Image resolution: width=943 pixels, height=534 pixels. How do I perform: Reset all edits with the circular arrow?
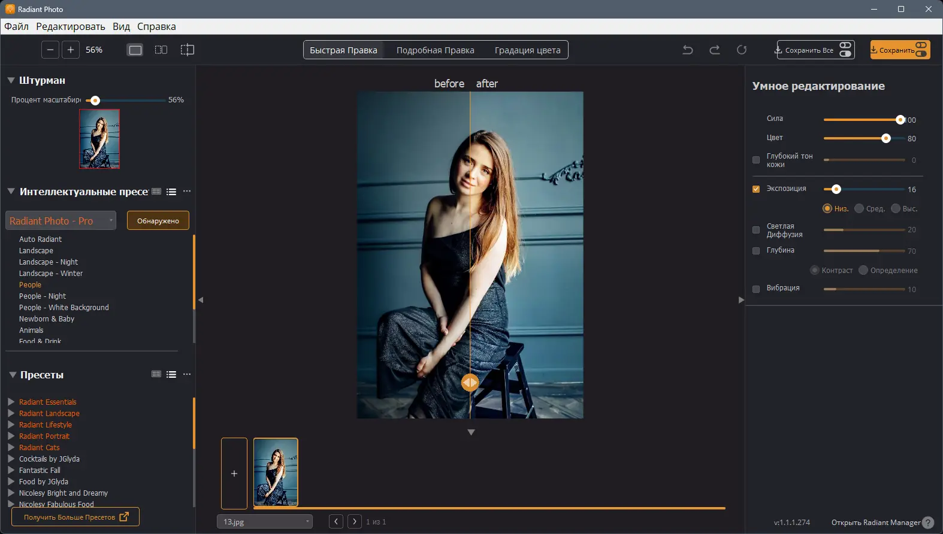coord(742,50)
